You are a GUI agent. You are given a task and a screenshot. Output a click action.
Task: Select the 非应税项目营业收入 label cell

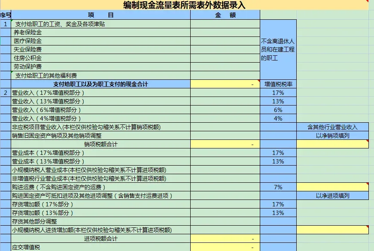[100, 127]
